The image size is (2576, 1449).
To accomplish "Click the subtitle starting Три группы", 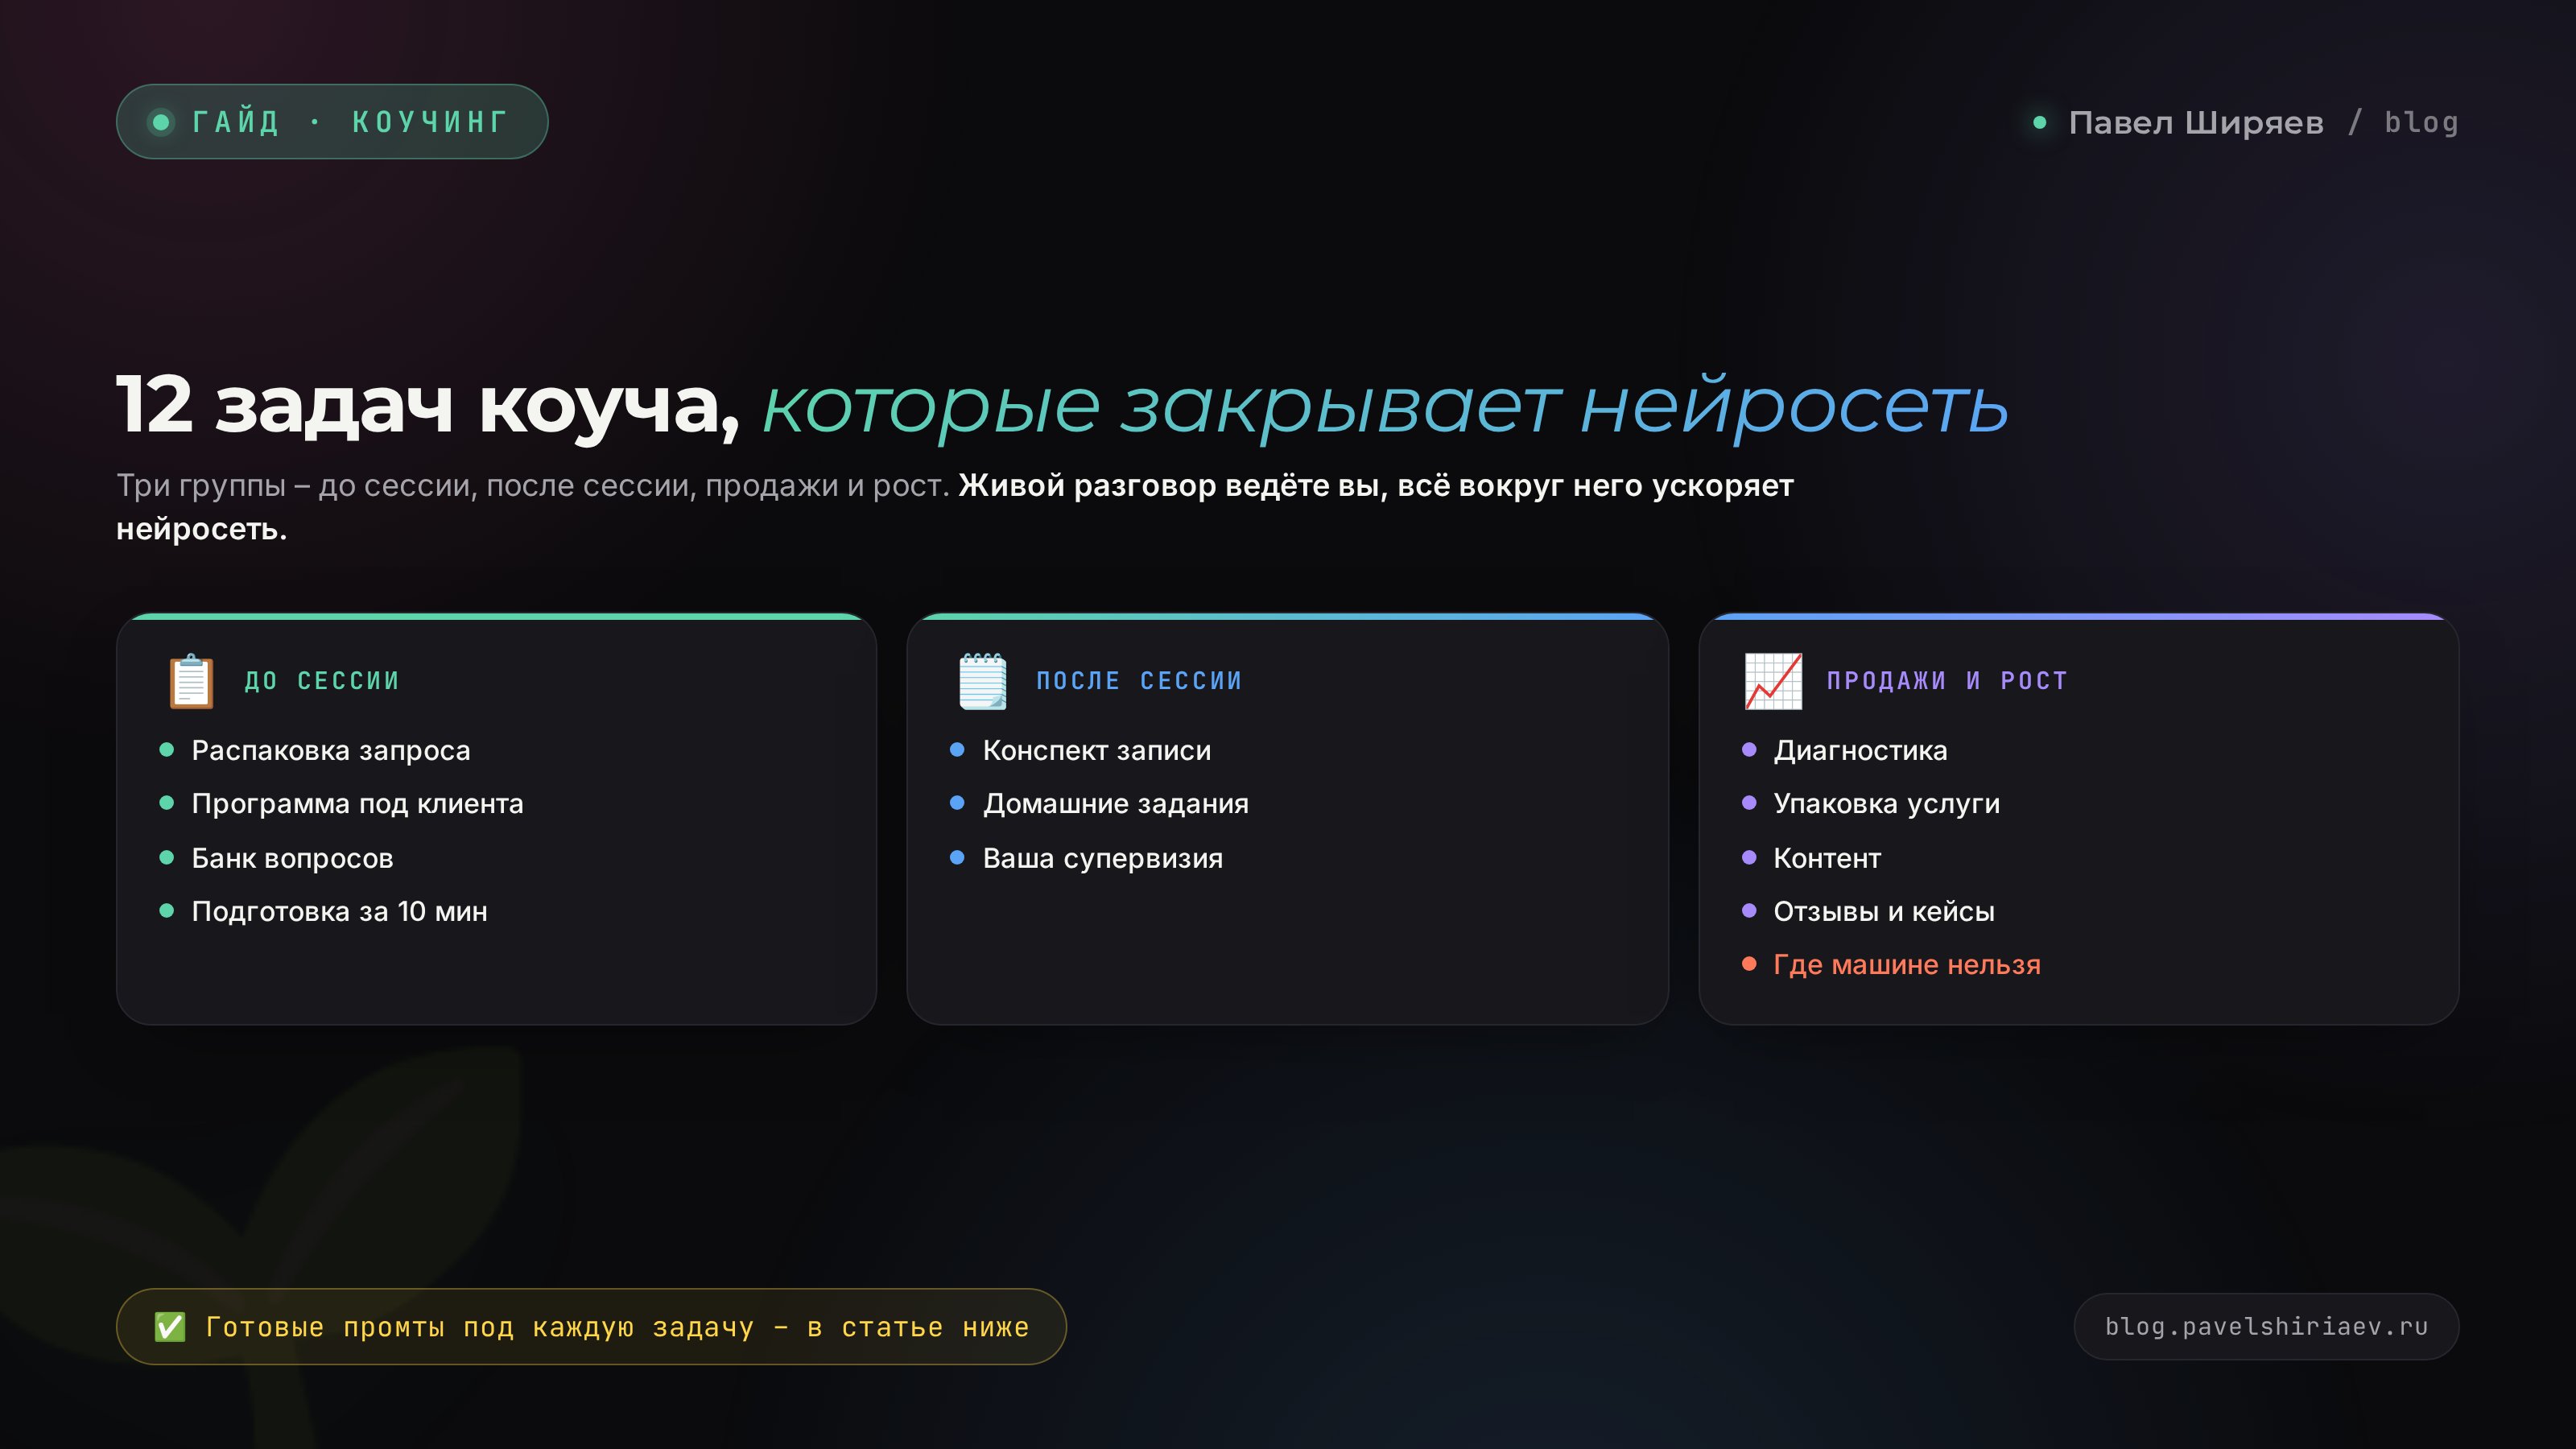I will (x=955, y=506).
